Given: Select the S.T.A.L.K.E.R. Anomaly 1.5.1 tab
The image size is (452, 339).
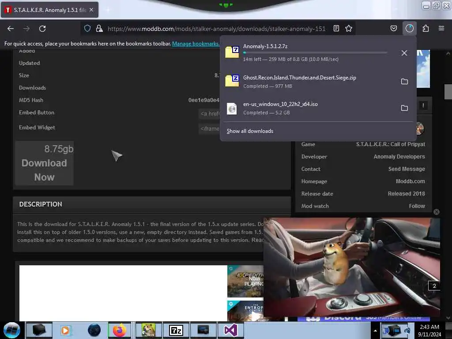Looking at the screenshot, I should pos(49,10).
